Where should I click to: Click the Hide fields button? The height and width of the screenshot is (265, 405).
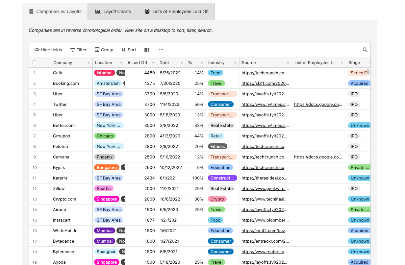(48, 50)
